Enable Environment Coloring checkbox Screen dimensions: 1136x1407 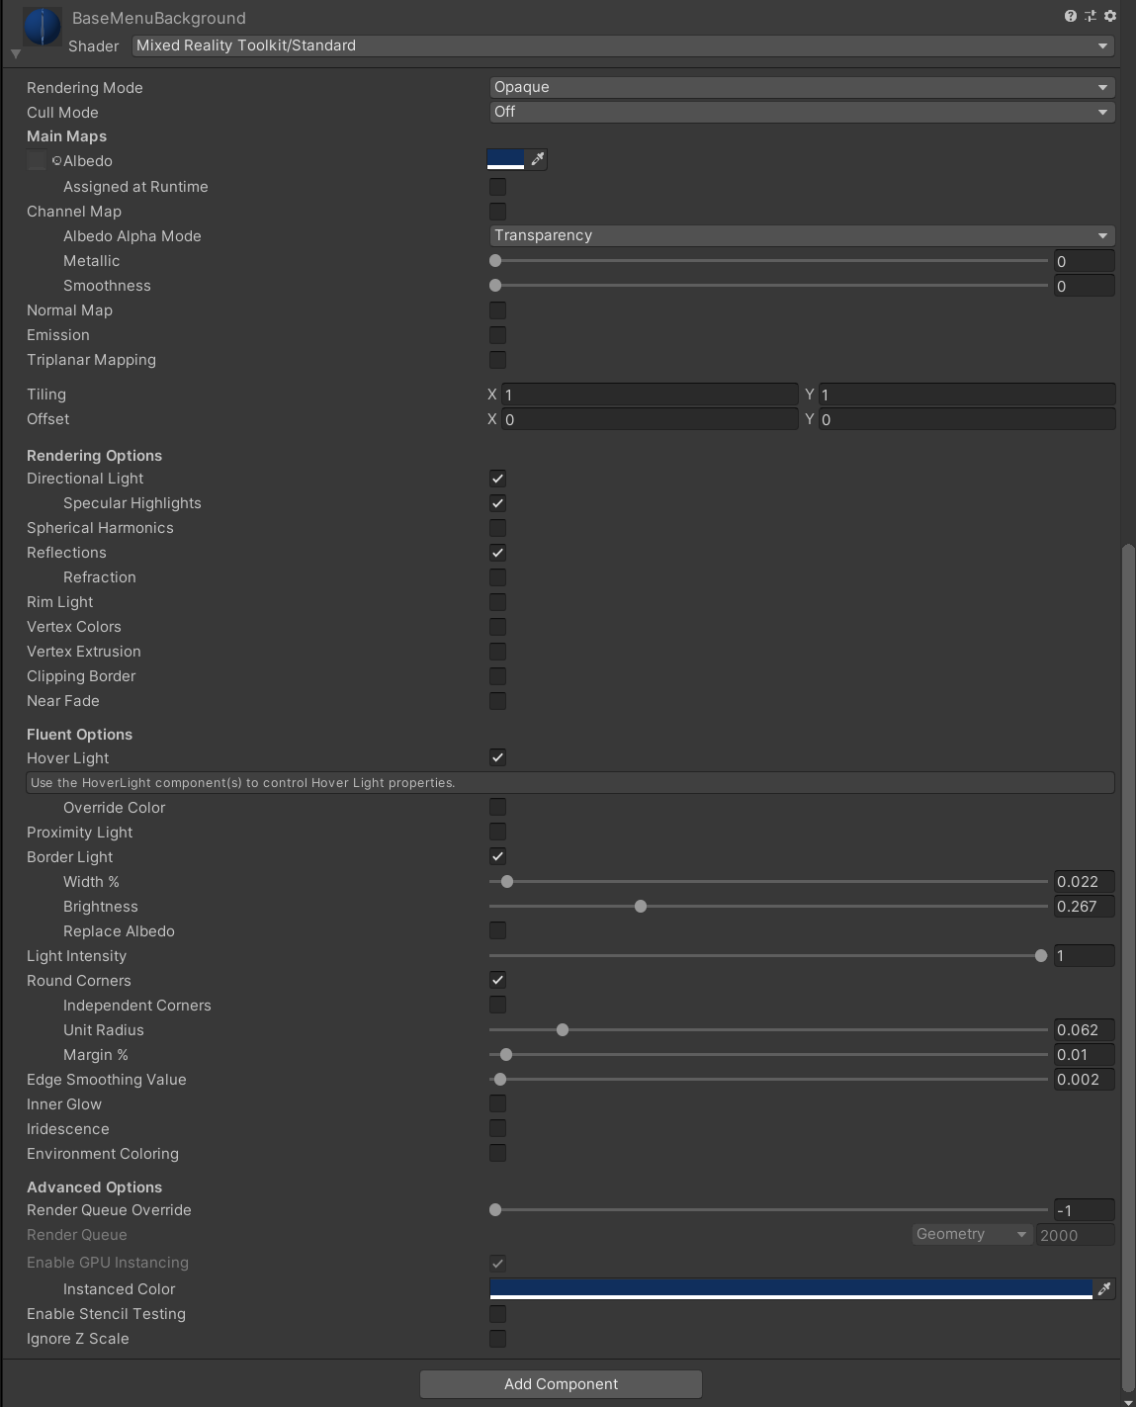tap(497, 1153)
